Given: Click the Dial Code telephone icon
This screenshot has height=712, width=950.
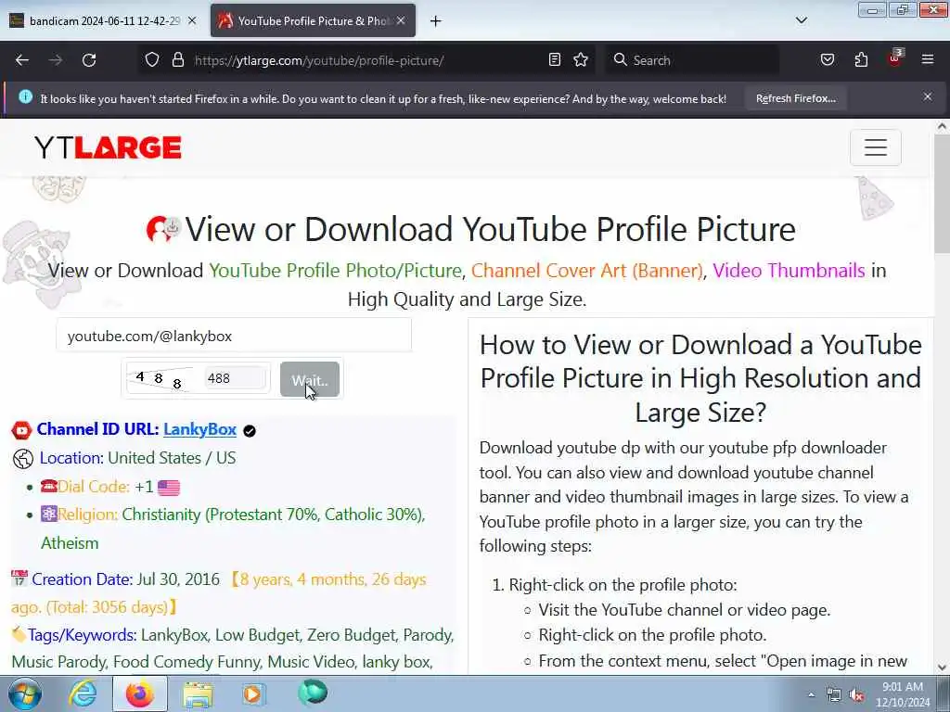Looking at the screenshot, I should click(48, 486).
